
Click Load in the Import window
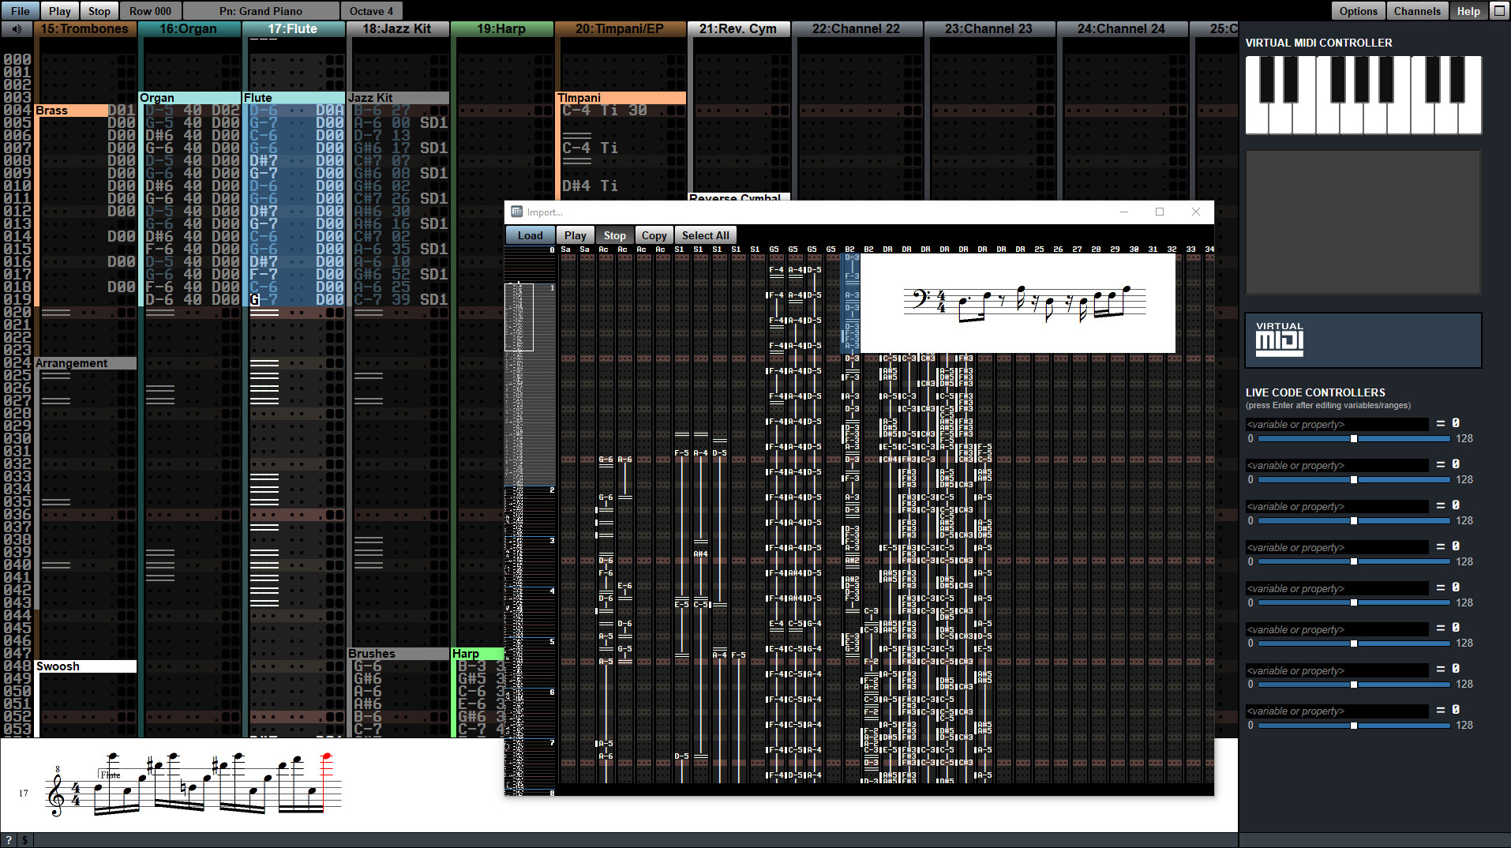click(529, 235)
